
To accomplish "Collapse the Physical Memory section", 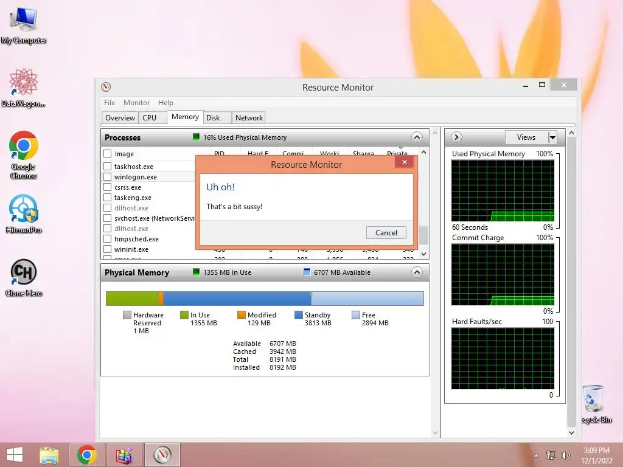I will (x=417, y=272).
